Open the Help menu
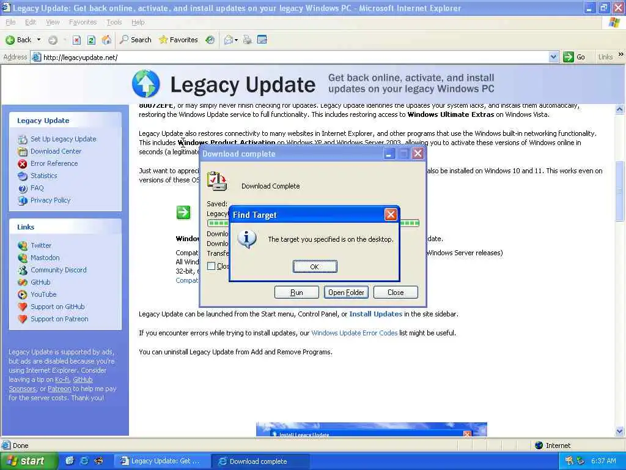Viewport: 626px width, 470px height. click(x=138, y=22)
